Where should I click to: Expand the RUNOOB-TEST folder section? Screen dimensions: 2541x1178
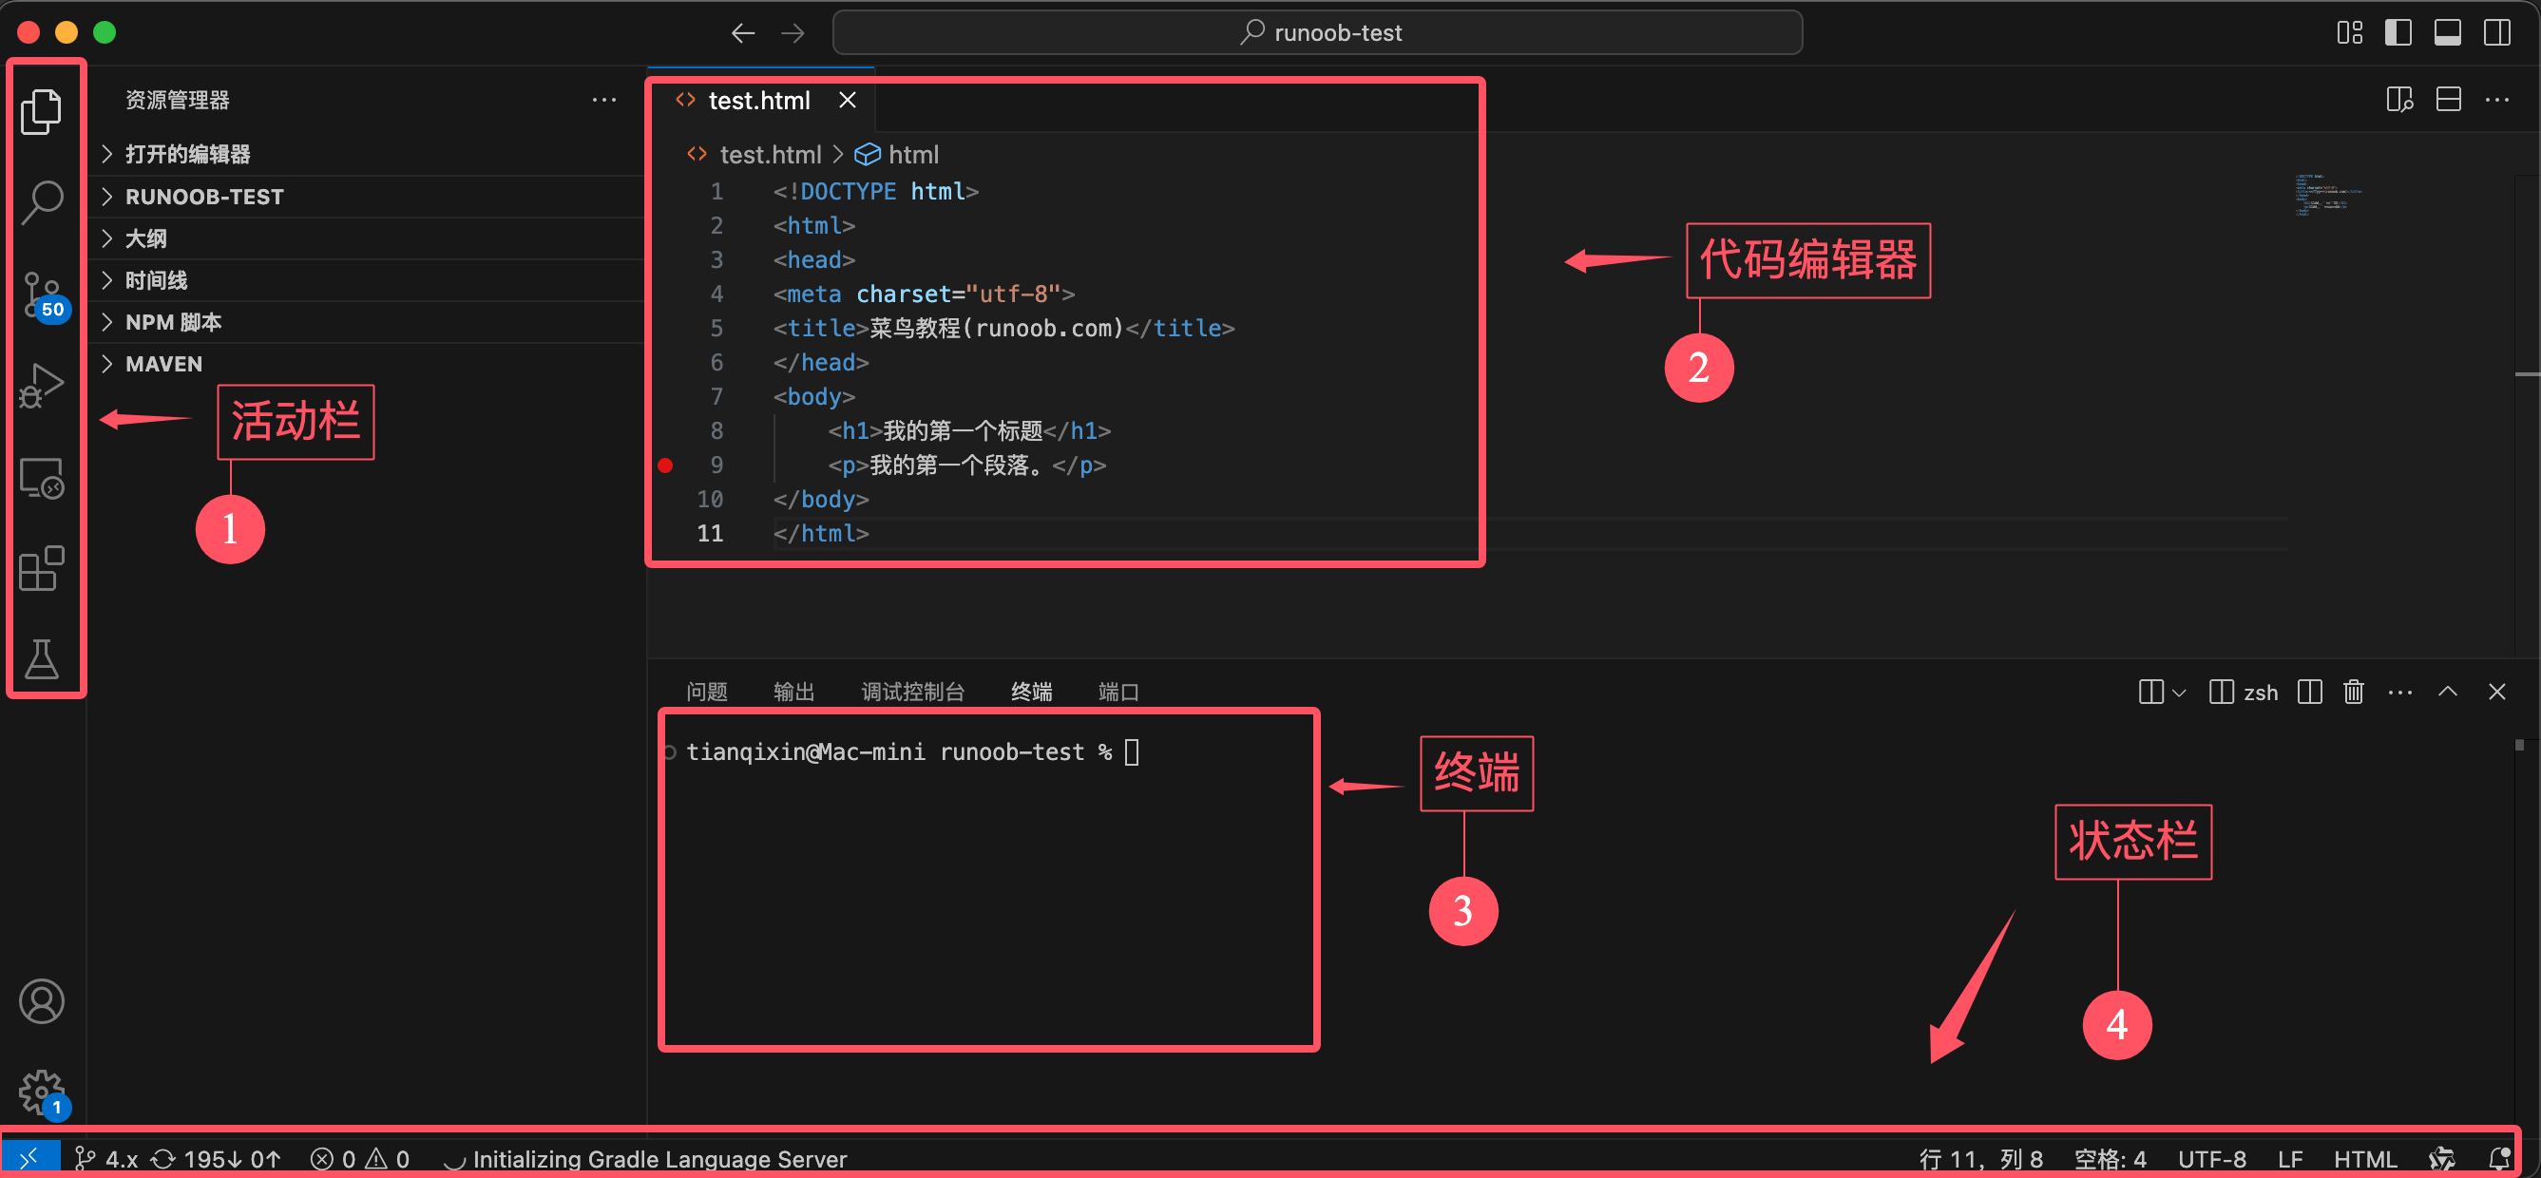coord(204,196)
